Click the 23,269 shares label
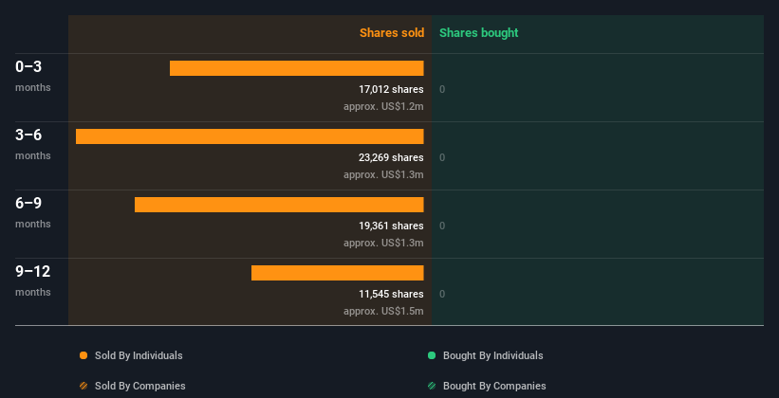Image resolution: width=779 pixels, height=398 pixels. click(x=392, y=158)
